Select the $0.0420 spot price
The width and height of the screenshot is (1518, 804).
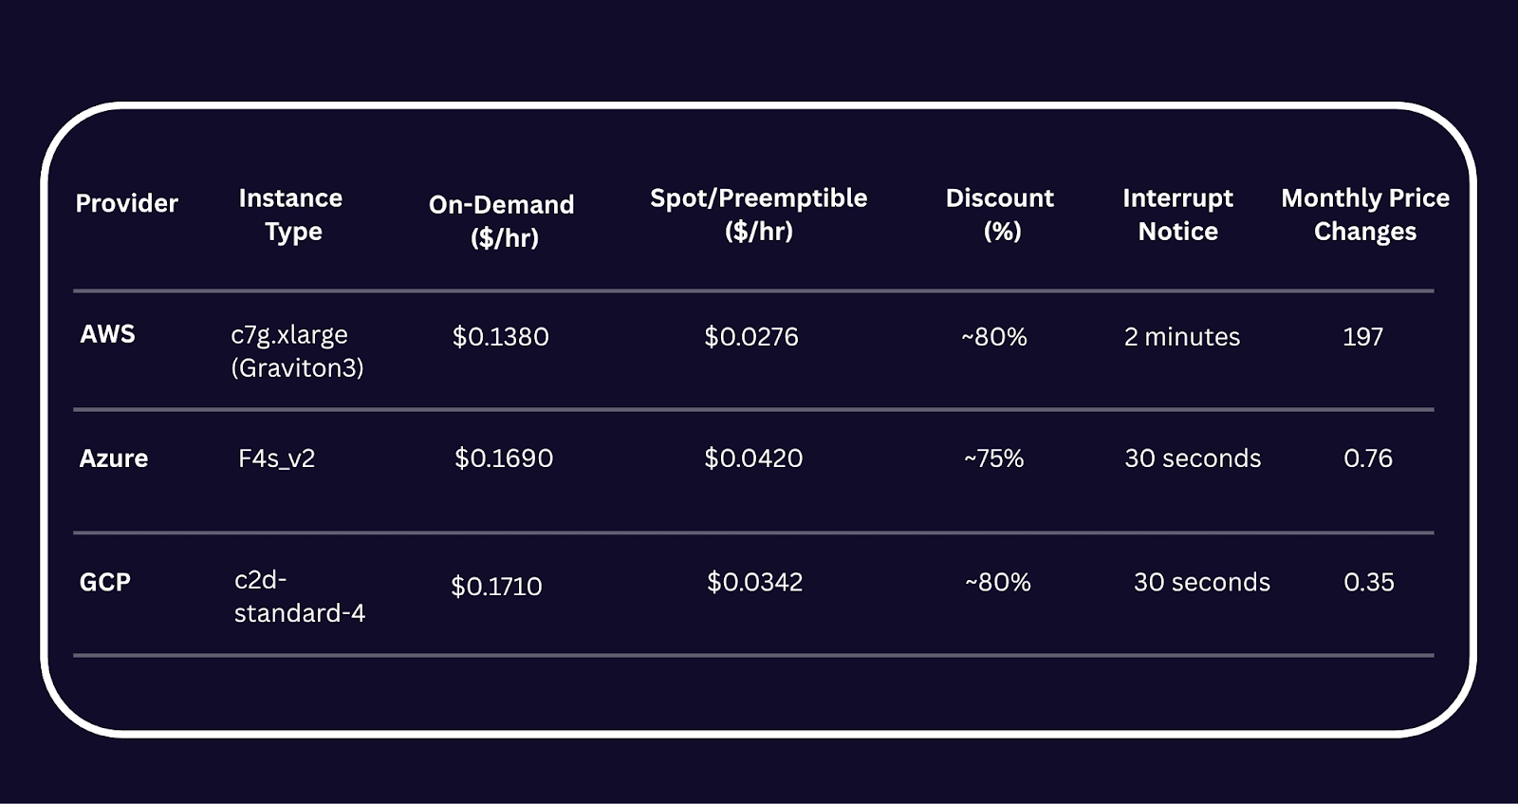[753, 458]
